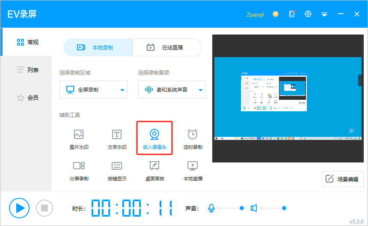Expand the 全屏录制 recording area dropdown
Image resolution: width=368 pixels, height=226 pixels.
[122, 90]
